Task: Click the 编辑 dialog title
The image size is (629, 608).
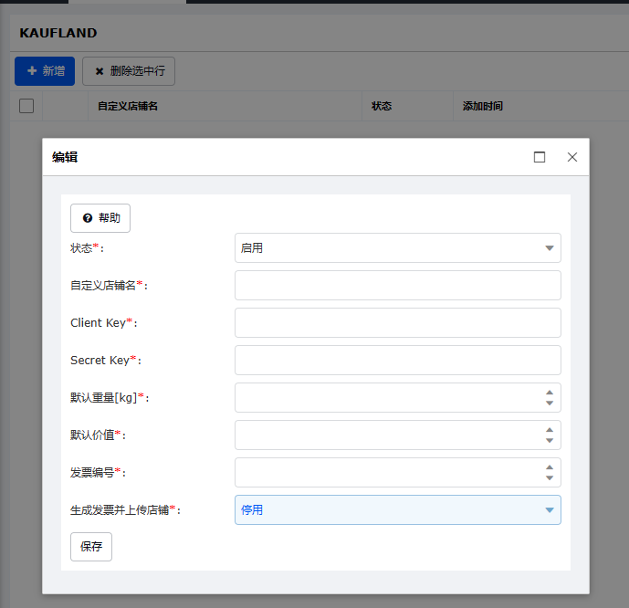Action: coord(65,157)
